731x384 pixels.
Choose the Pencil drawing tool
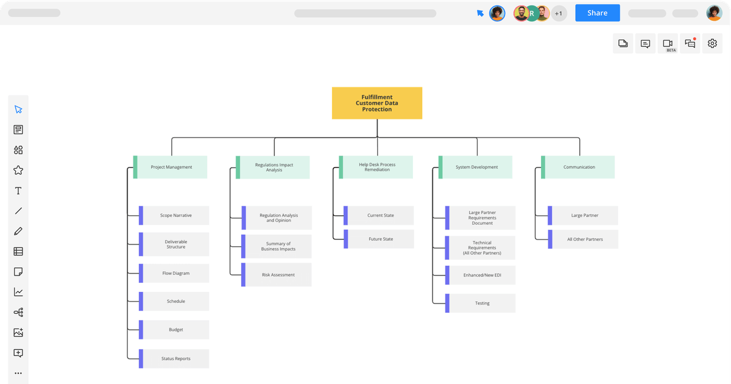(18, 231)
